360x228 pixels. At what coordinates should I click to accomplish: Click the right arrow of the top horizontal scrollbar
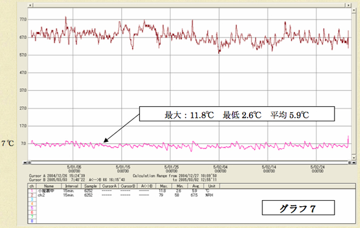[348, 5]
